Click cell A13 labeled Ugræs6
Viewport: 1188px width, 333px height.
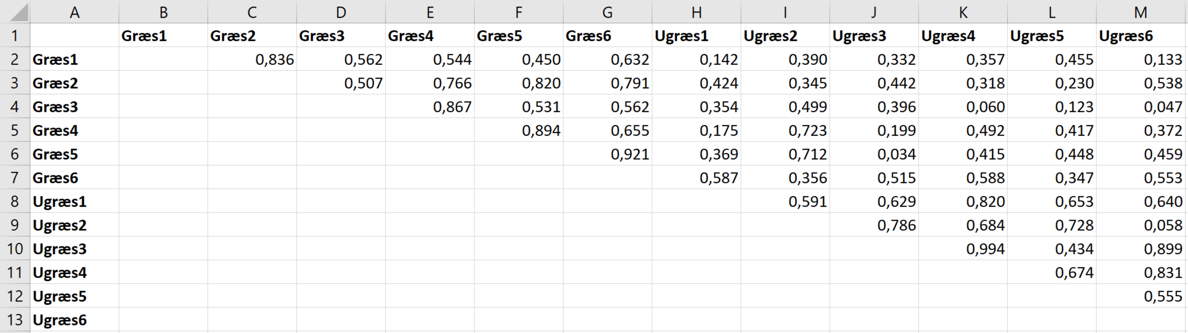pos(74,320)
